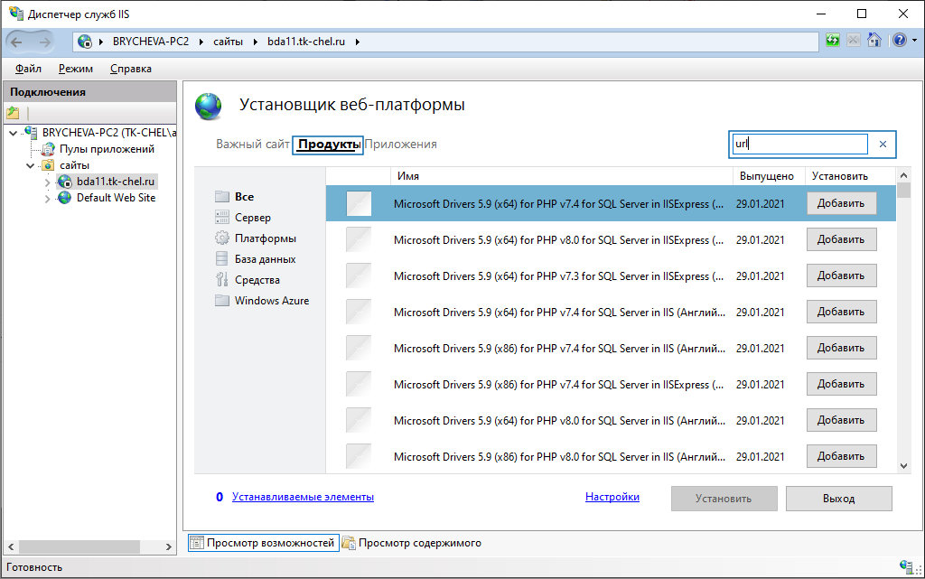Screen dimensions: 925x579
Task: Switch to Просмотр содержимого view
Action: click(x=412, y=543)
